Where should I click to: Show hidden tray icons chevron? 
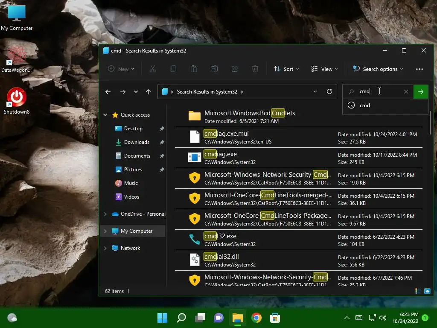coord(347,318)
